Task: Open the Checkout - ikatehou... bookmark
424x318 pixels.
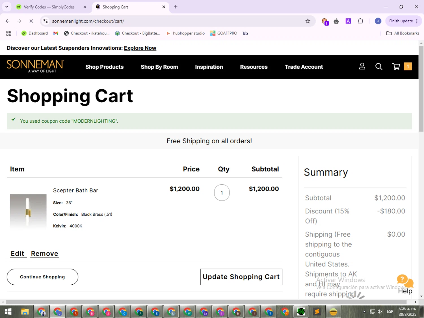Action: [x=87, y=33]
